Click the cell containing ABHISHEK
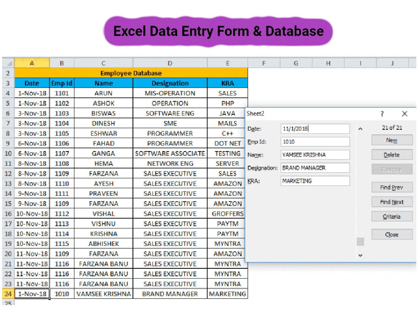 103,244
